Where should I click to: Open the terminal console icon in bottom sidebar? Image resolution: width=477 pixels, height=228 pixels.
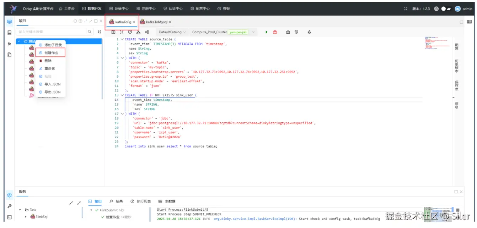tap(10, 217)
